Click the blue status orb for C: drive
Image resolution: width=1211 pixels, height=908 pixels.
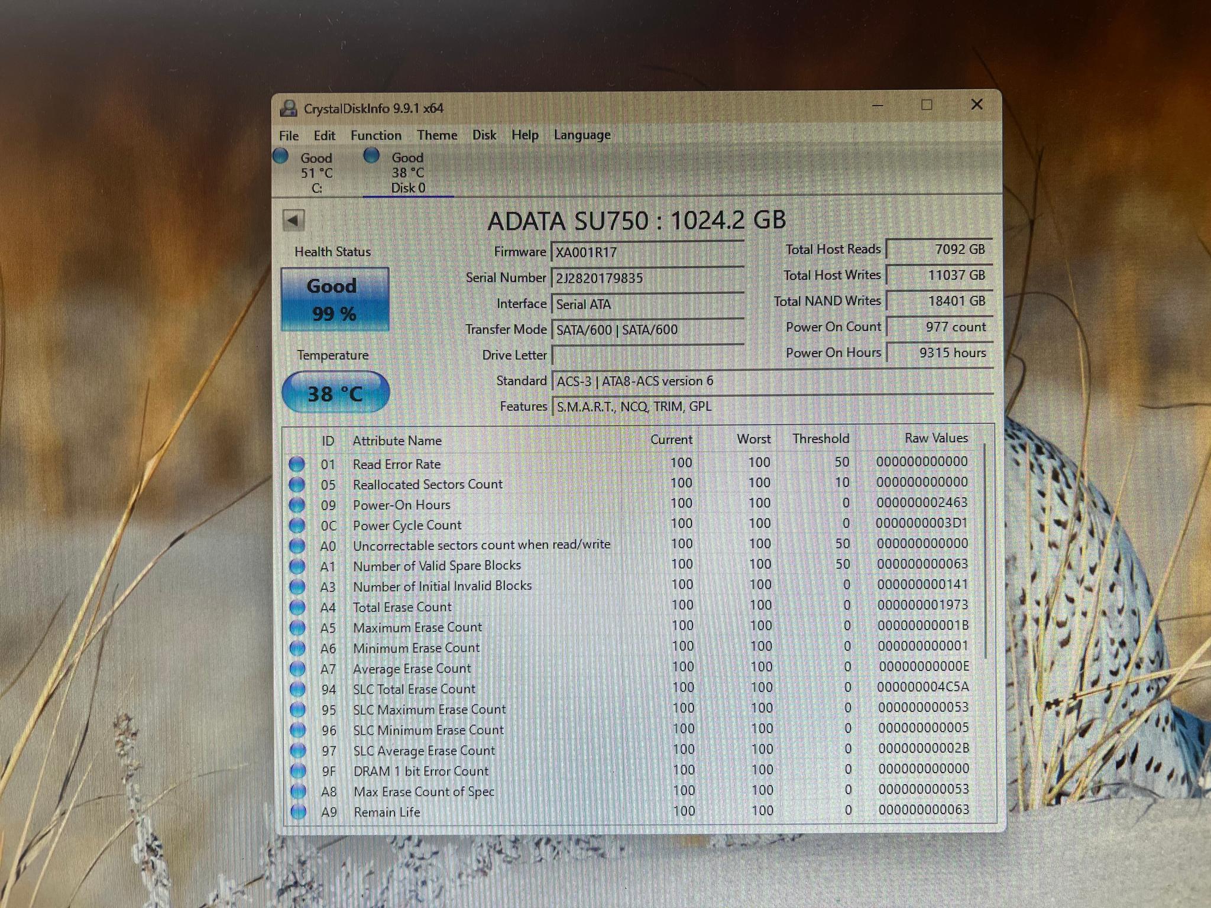[280, 156]
